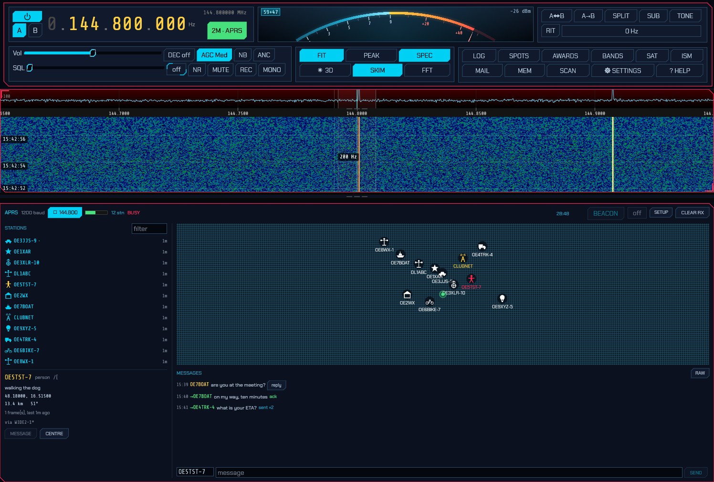The height and width of the screenshot is (482, 714).
Task: Switch to SKIM view
Action: 378,71
